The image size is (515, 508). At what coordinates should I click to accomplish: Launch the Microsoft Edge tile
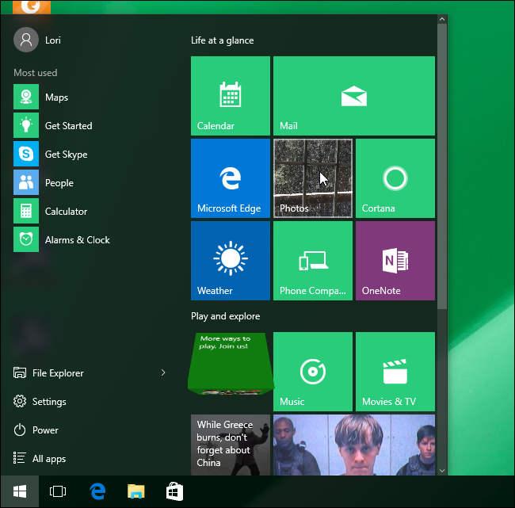coord(231,178)
